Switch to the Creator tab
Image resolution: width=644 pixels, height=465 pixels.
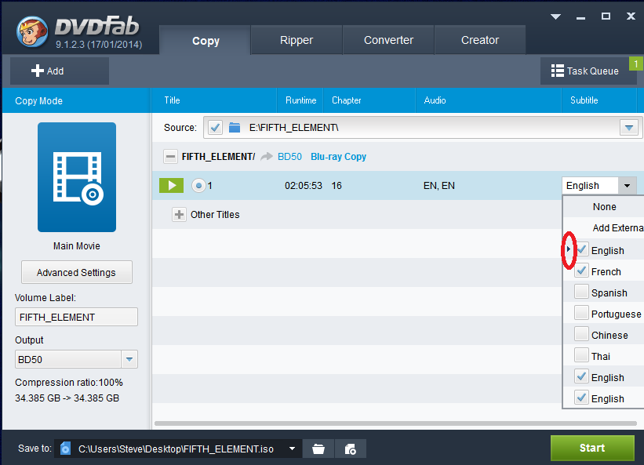[480, 40]
